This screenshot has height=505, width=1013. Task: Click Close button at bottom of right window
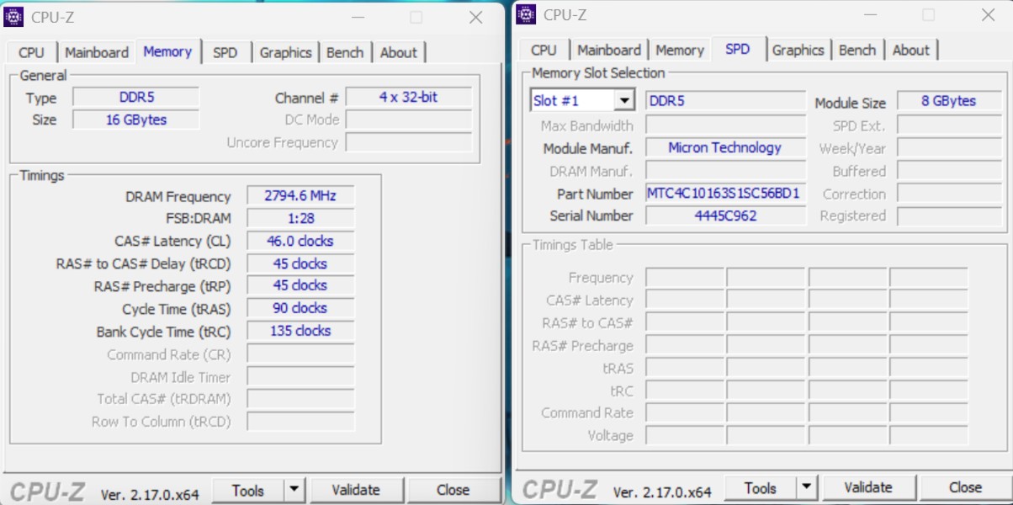pos(965,487)
